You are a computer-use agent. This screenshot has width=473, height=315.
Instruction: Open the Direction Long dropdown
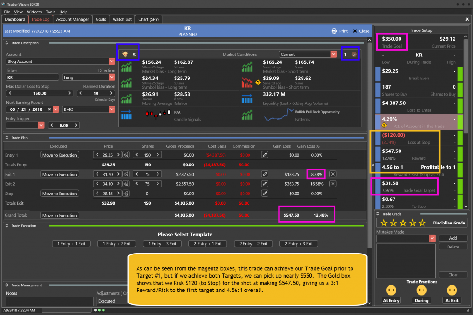point(112,77)
